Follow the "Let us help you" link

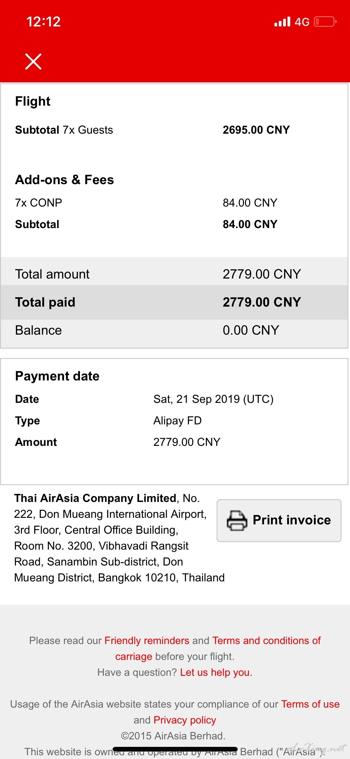pyautogui.click(x=216, y=672)
